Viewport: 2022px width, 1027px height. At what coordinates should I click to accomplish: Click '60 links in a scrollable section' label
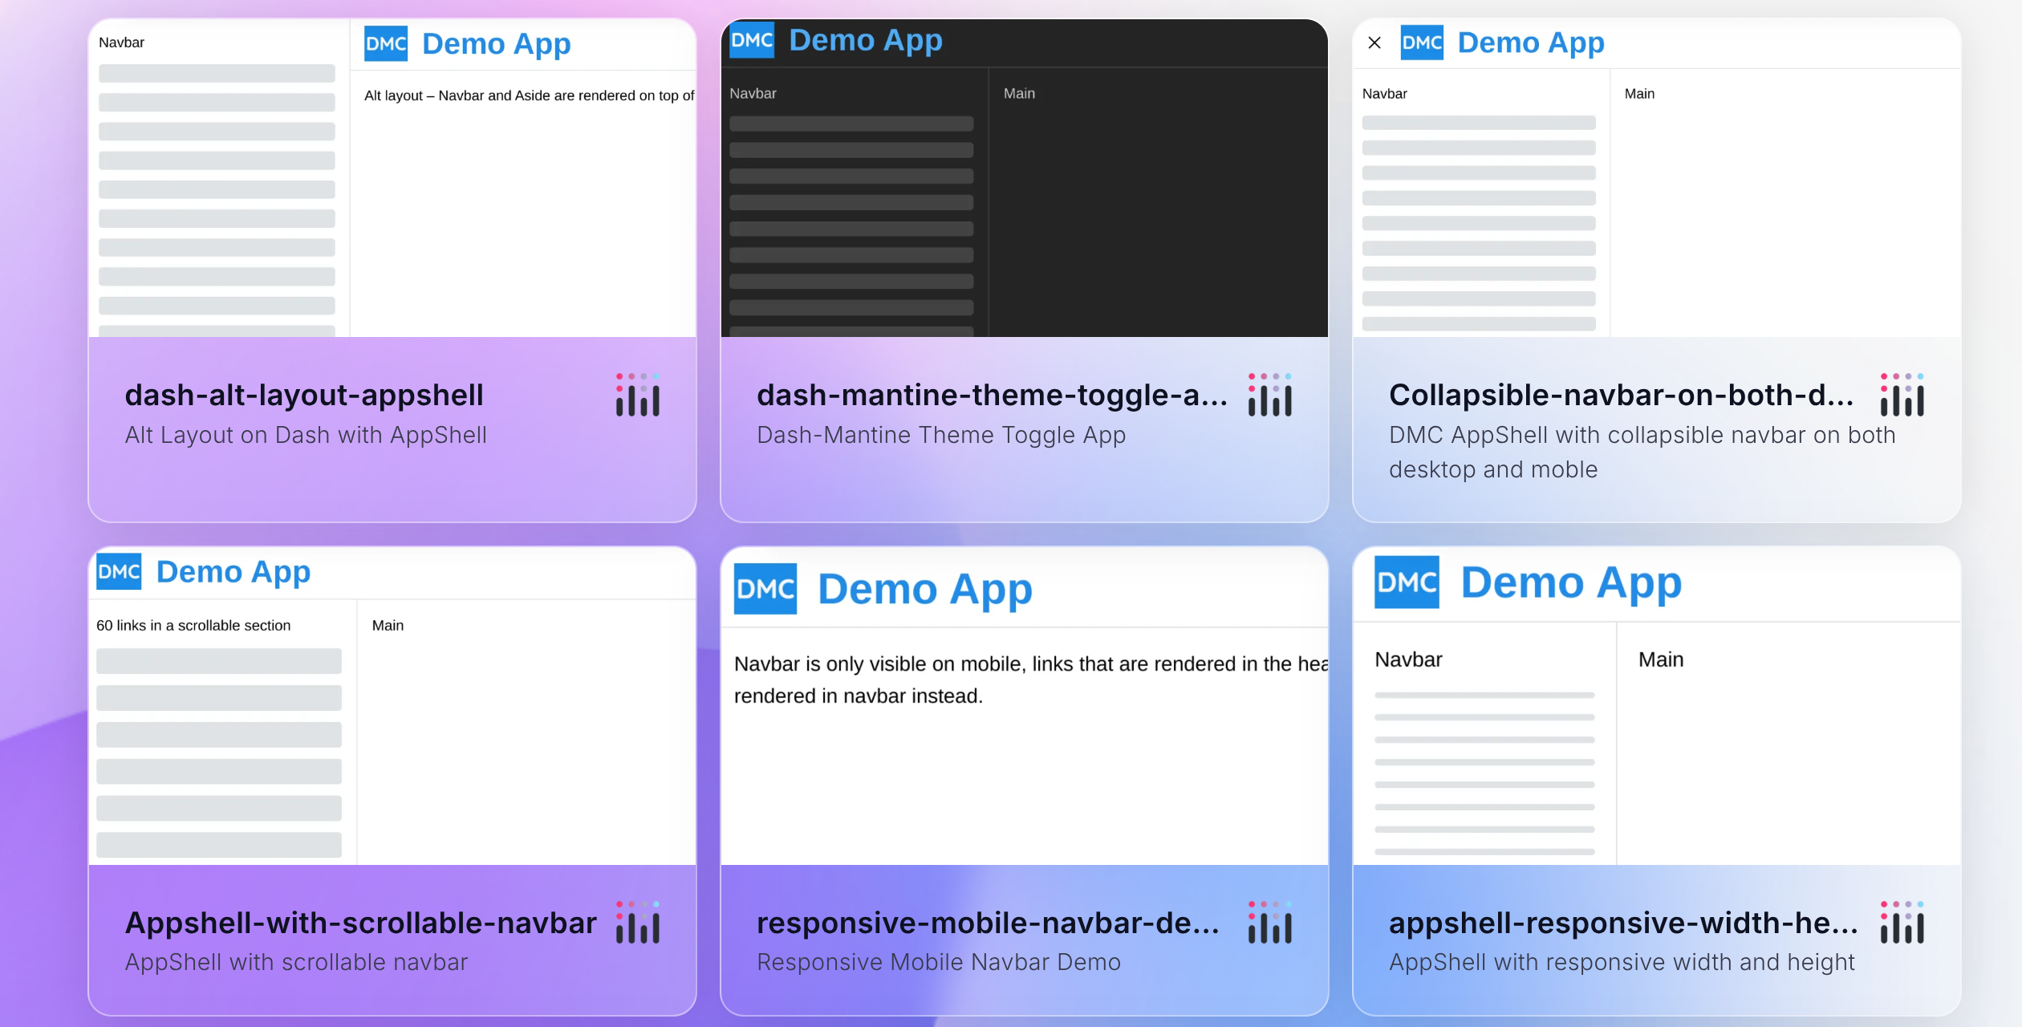193,625
